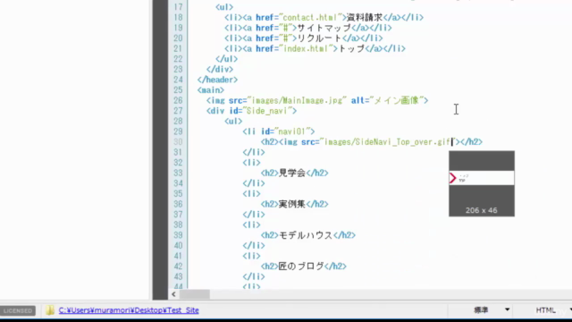Click images/MainImage.jpg on line 26
Screen dimensions: 572x322
(297, 100)
